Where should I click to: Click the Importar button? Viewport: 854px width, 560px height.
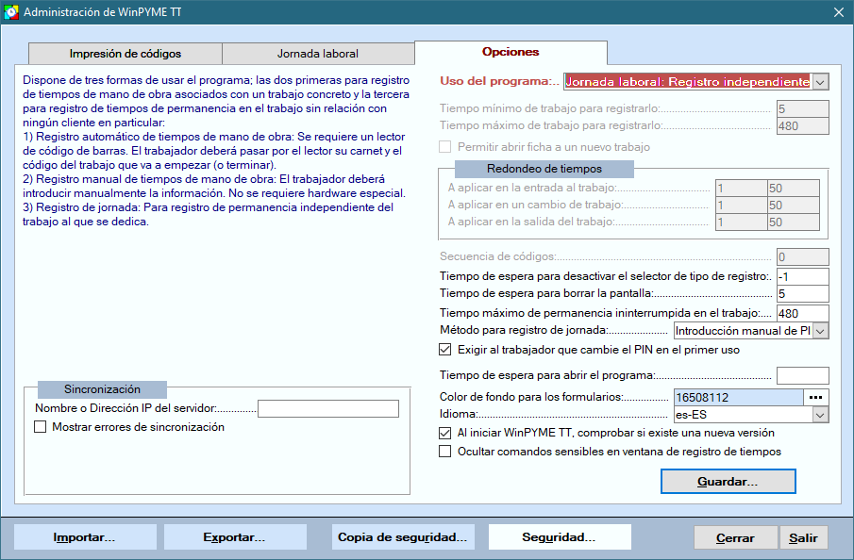(x=85, y=537)
